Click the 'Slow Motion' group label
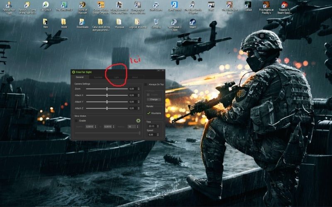Viewport: 332px width, 207px height. pyautogui.click(x=80, y=116)
